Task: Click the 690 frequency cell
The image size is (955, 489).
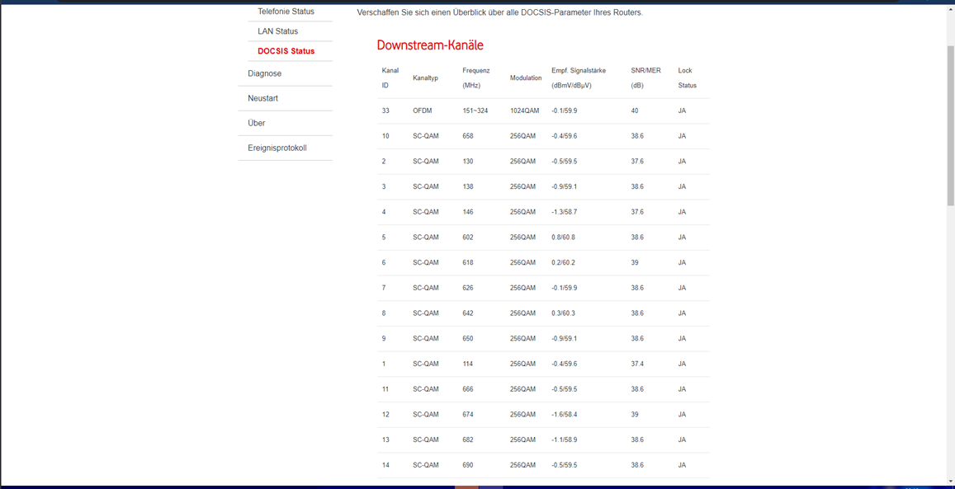Action: coord(468,464)
